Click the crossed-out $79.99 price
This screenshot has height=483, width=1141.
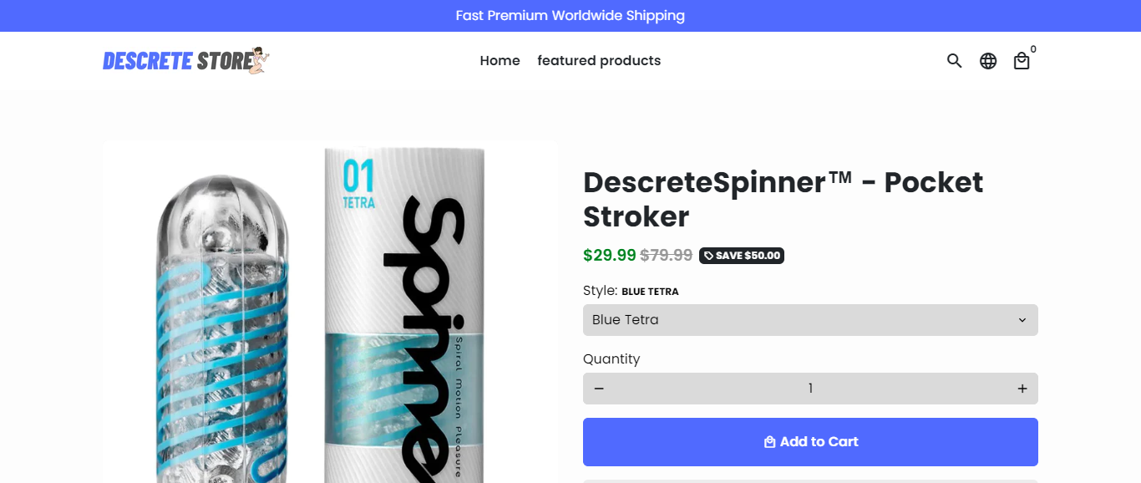click(667, 255)
